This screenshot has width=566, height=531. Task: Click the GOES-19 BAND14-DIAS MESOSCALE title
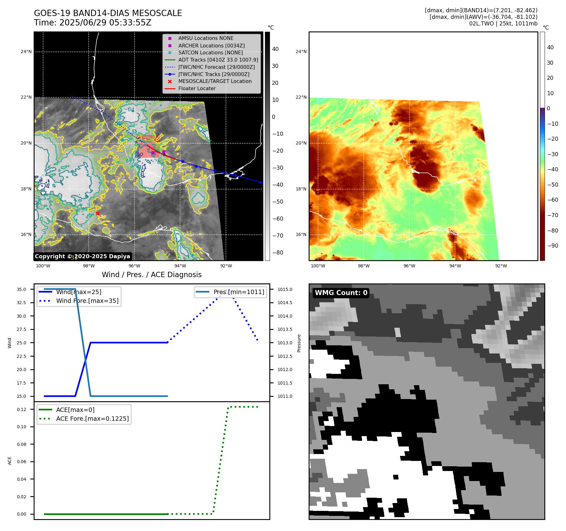click(108, 13)
